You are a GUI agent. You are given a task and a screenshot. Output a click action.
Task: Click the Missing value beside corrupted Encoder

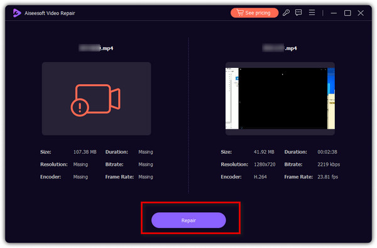coord(80,177)
